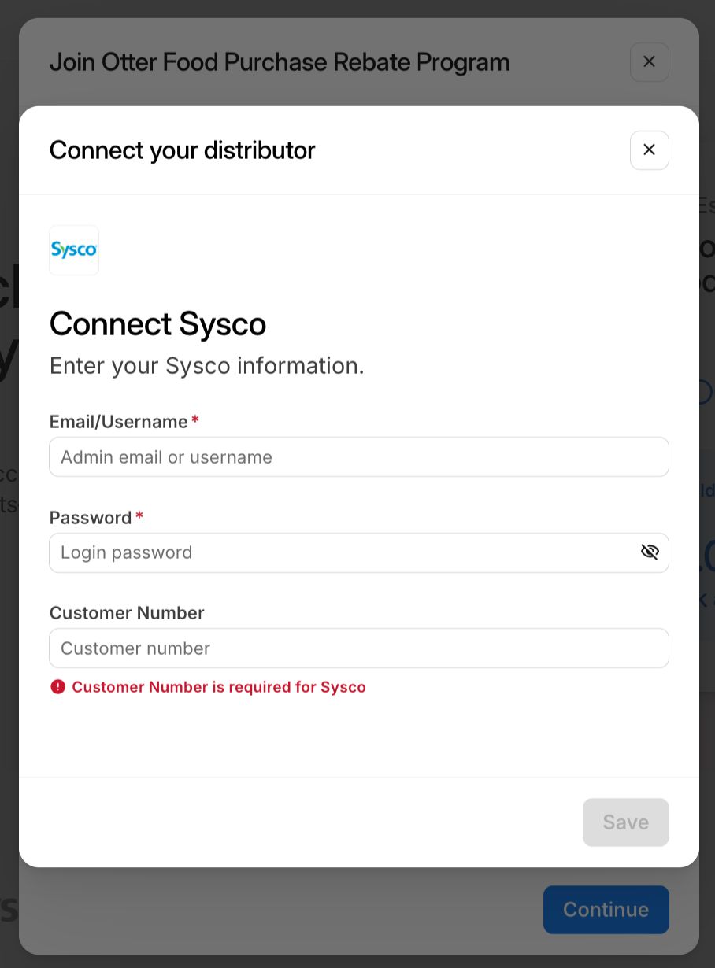Close the Connect your distributor dialog

coord(649,150)
